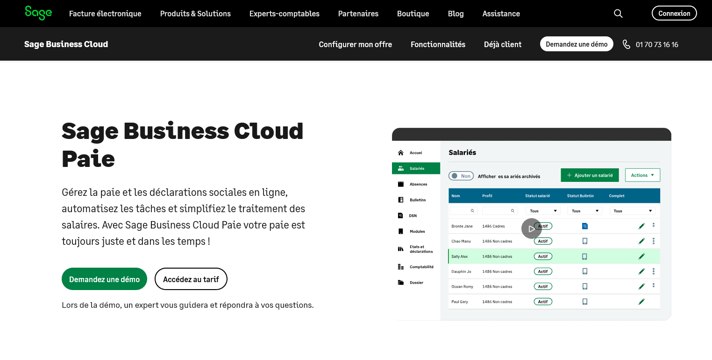712x360 pixels.
Task: Click the Nom search field in preview
Action: [x=463, y=211]
